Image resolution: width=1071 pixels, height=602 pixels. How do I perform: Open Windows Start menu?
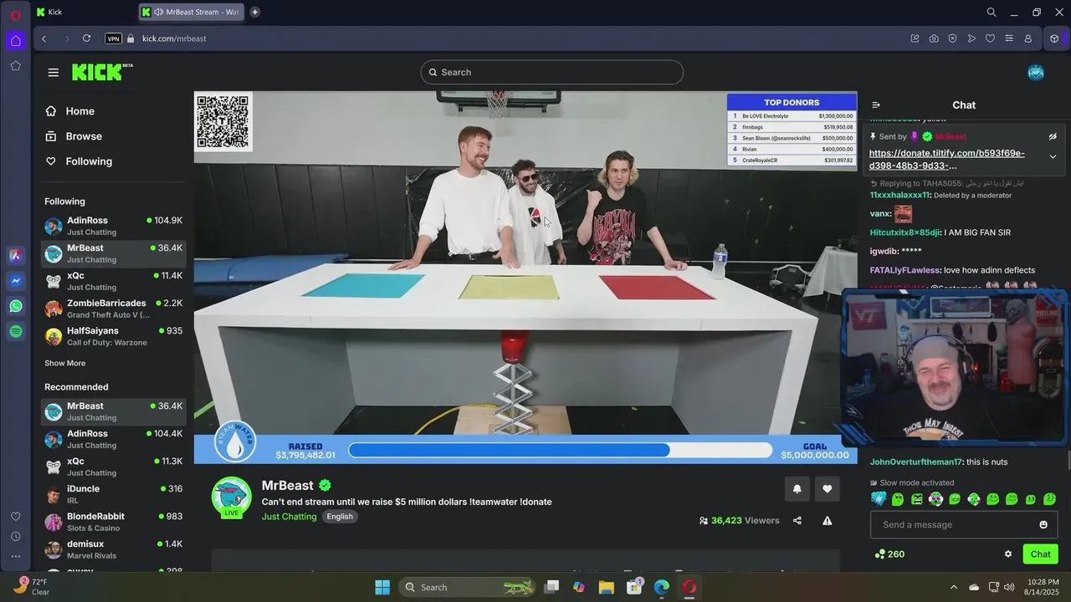382,587
